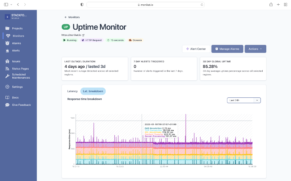The height and width of the screenshot is (181, 291).
Task: Click Scheduled Maintenances wrench icon
Action: (7, 76)
